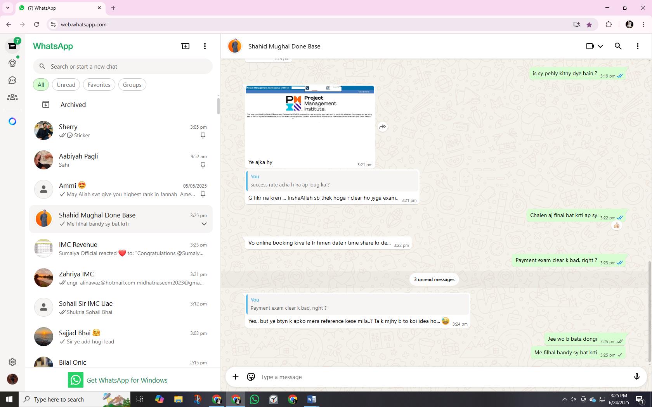Open the Meta AI circle icon
652x407 pixels.
(x=12, y=122)
